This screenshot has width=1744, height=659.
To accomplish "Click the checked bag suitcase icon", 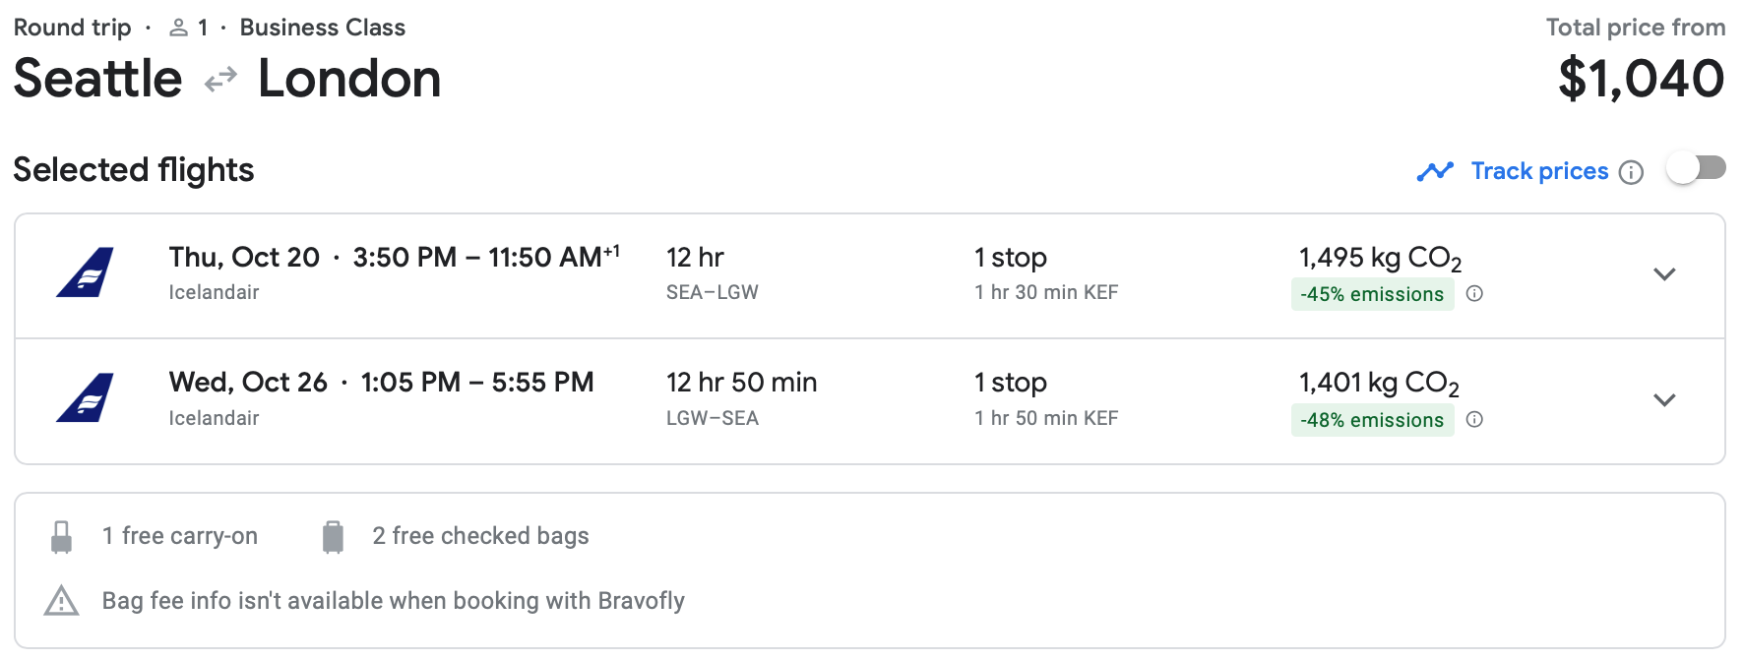I will click(x=334, y=537).
